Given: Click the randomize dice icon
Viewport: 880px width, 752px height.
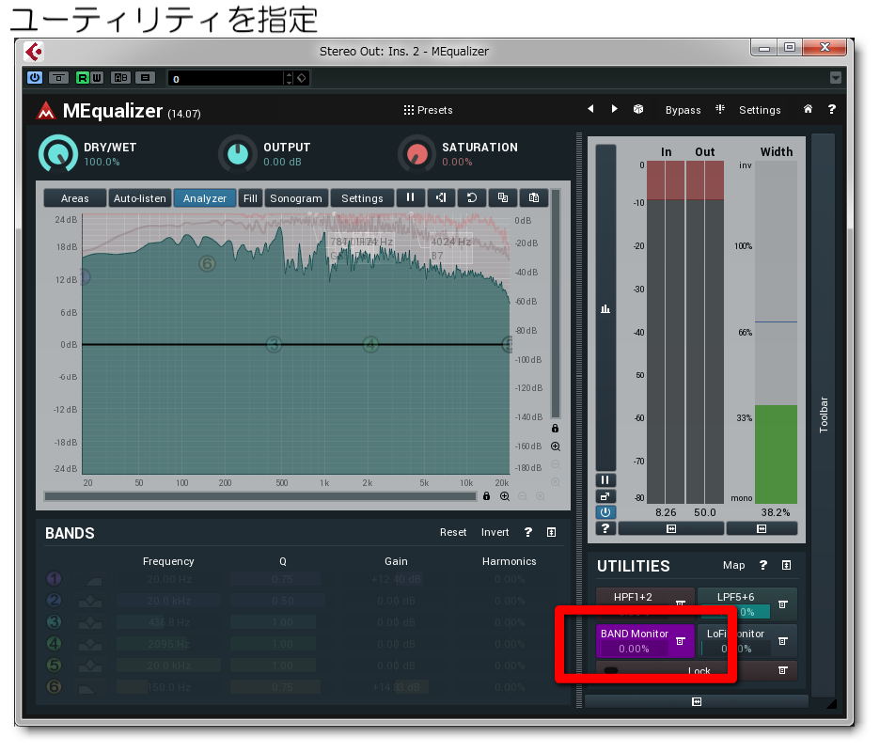Looking at the screenshot, I should tap(638, 109).
